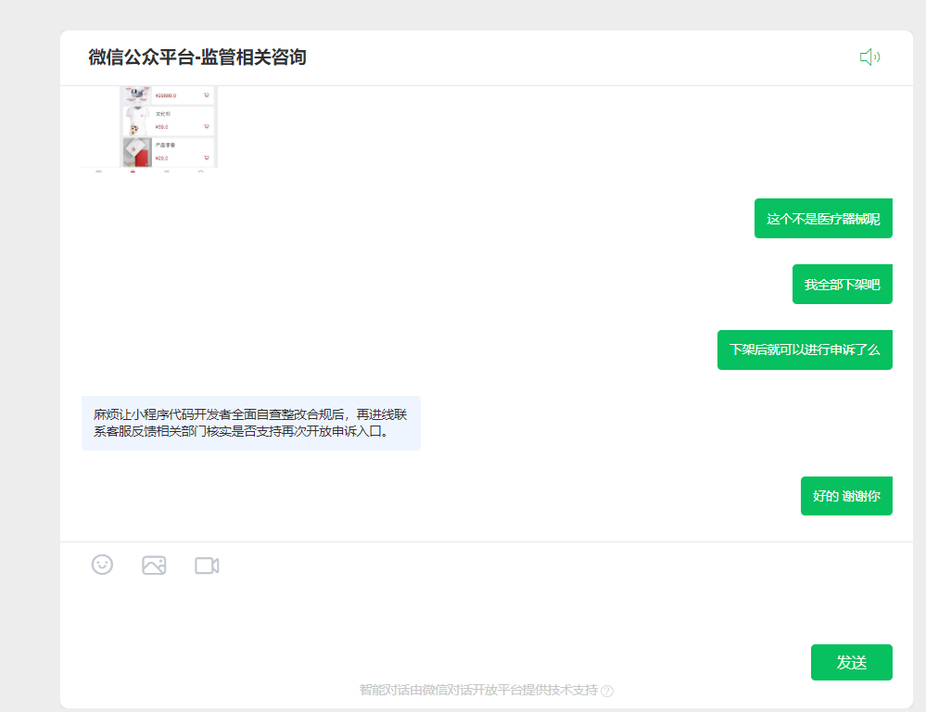
Task: Attach an image via picture icon
Action: point(154,566)
